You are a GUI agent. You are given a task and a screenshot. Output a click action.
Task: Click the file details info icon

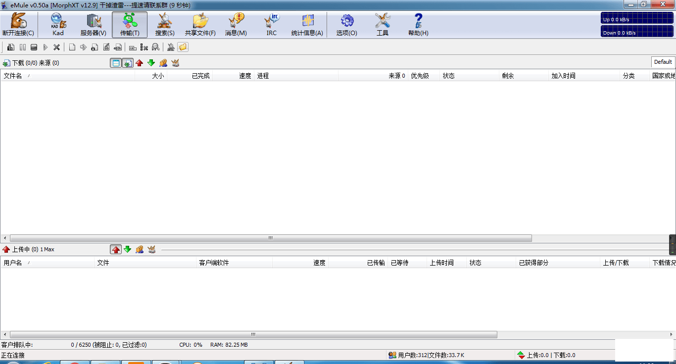[95, 47]
